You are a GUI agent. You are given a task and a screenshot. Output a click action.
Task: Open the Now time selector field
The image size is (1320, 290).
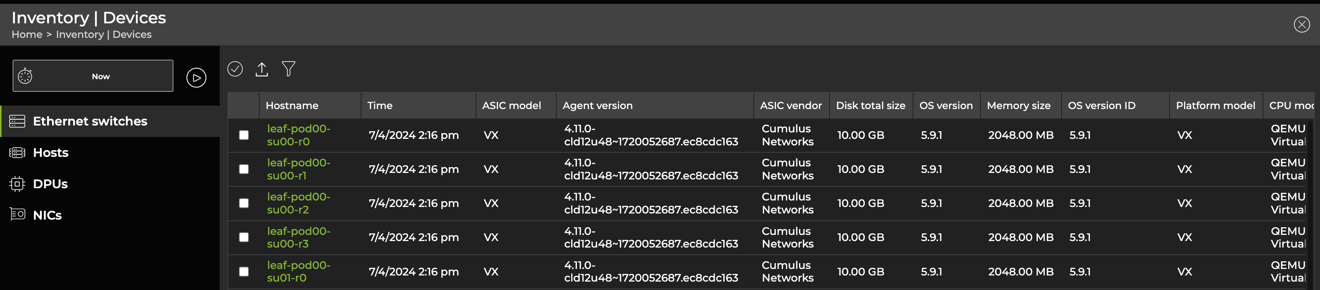101,77
